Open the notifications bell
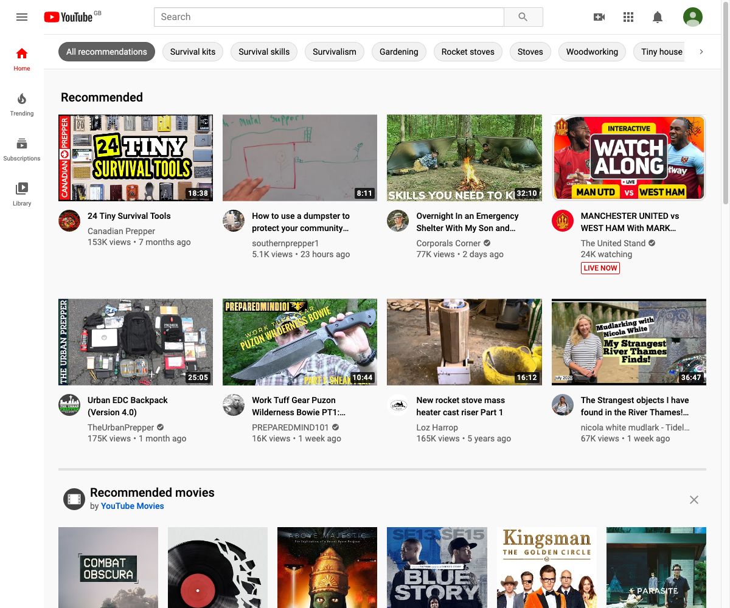This screenshot has height=608, width=730. point(658,17)
